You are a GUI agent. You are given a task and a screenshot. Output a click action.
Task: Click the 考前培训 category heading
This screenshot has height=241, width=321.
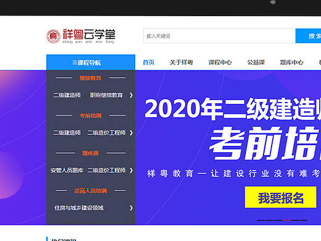point(90,116)
